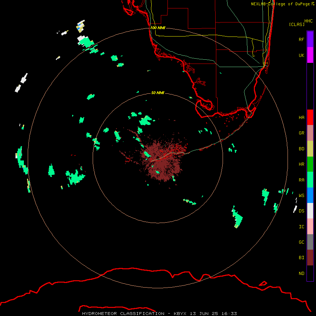
Task: Click the 'RA' legend label
Action: click(301, 180)
